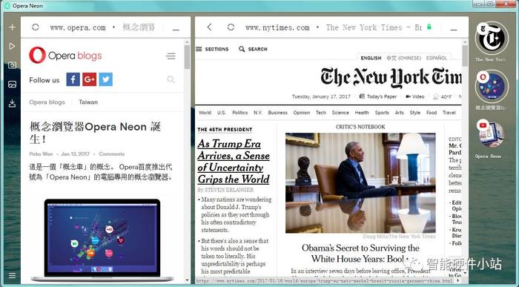Expand the NYT Sections menu
The height and width of the screenshot is (287, 519).
coord(212,49)
